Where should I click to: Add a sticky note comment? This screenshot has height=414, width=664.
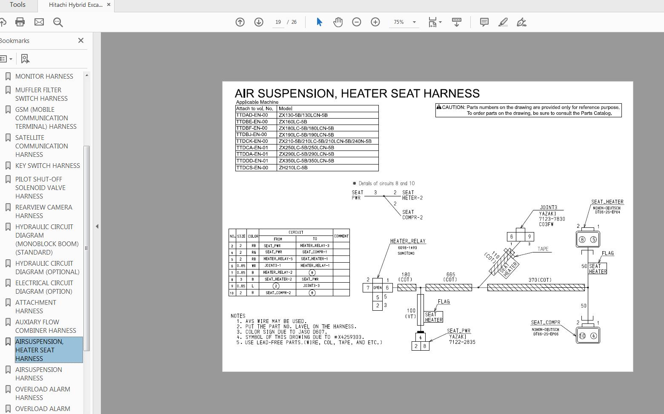click(484, 22)
